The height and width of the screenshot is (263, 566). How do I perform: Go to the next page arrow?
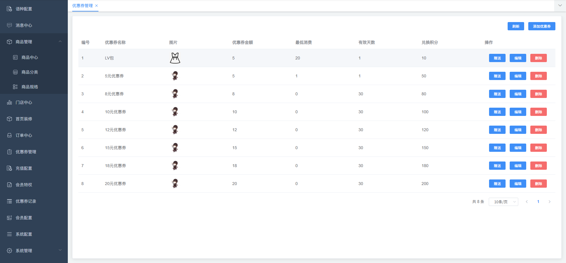pyautogui.click(x=549, y=202)
